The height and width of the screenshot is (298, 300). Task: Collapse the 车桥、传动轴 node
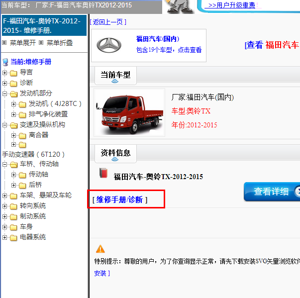coord(4,164)
